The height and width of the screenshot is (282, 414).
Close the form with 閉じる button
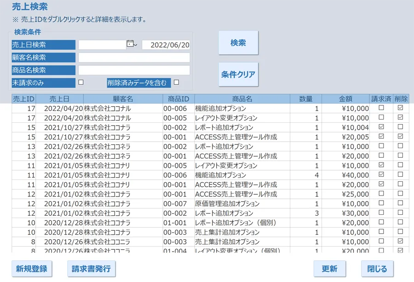point(377,269)
